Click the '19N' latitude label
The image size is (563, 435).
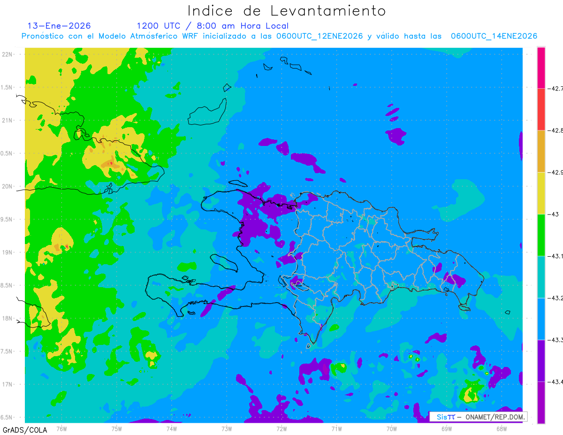[7, 252]
